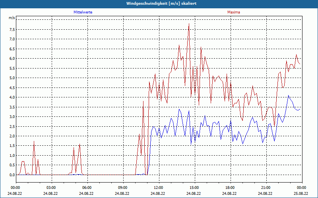Click the 0,0 y-axis value
The image size is (318, 198).
click(x=12, y=175)
